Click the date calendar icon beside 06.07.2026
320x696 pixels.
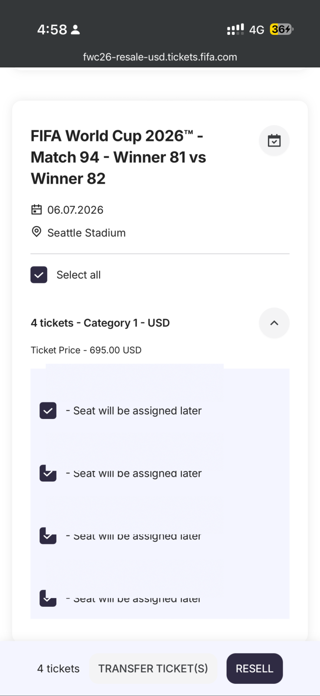coord(36,210)
